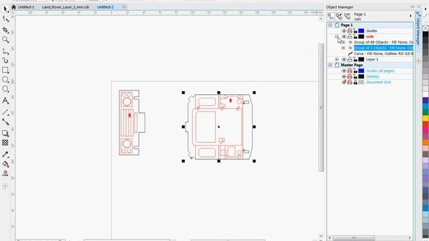Open the Object Manager flyout arrow menu
The width and height of the screenshot is (429, 241).
[x=411, y=16]
